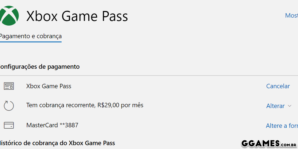Click the divider line under Configurações de pagamento
This screenshot has height=149, width=298.
tap(149, 76)
